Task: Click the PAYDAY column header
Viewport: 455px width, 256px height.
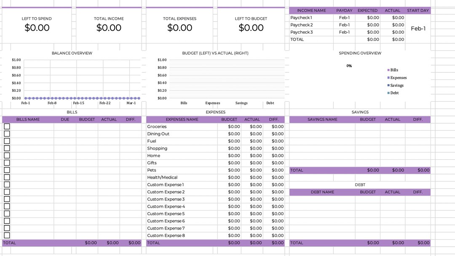Action: pyautogui.click(x=345, y=11)
